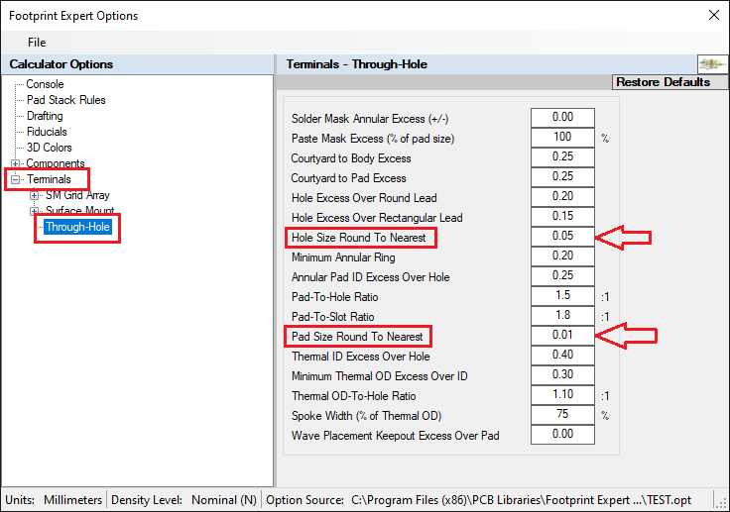Select Fiducials in the options tree

tap(47, 132)
